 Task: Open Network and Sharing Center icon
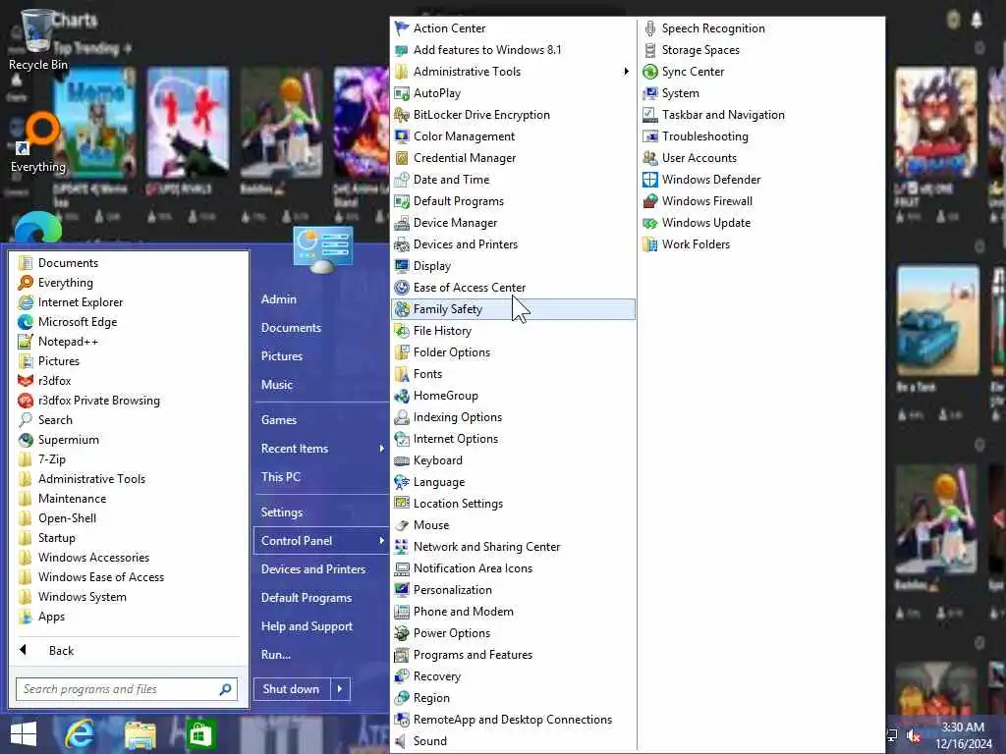pos(402,547)
